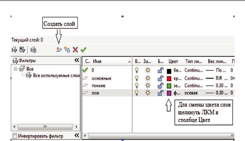The height and width of the screenshot is (141, 245).
Task: Click filter panel horizontal scrollbar thumb
Action: [45, 127]
